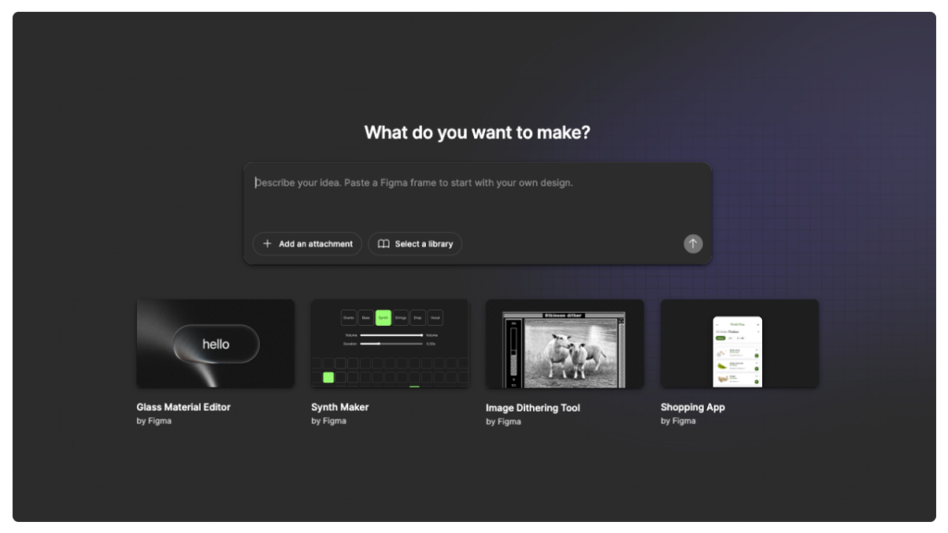Click the plus icon to add an attachment
The image size is (948, 533).
268,244
